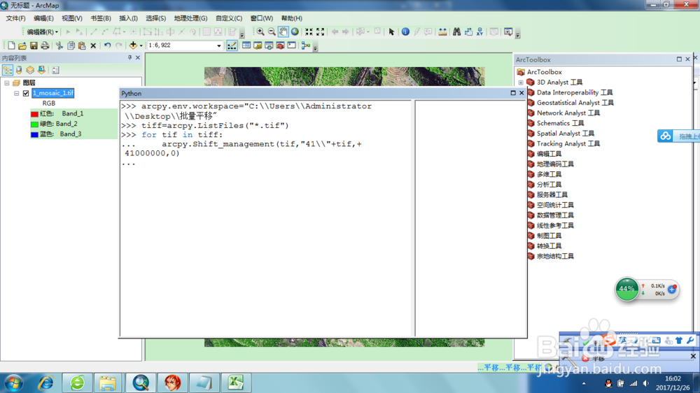Open the 地理处理(G) menu
The image size is (700, 393).
pyautogui.click(x=190, y=18)
